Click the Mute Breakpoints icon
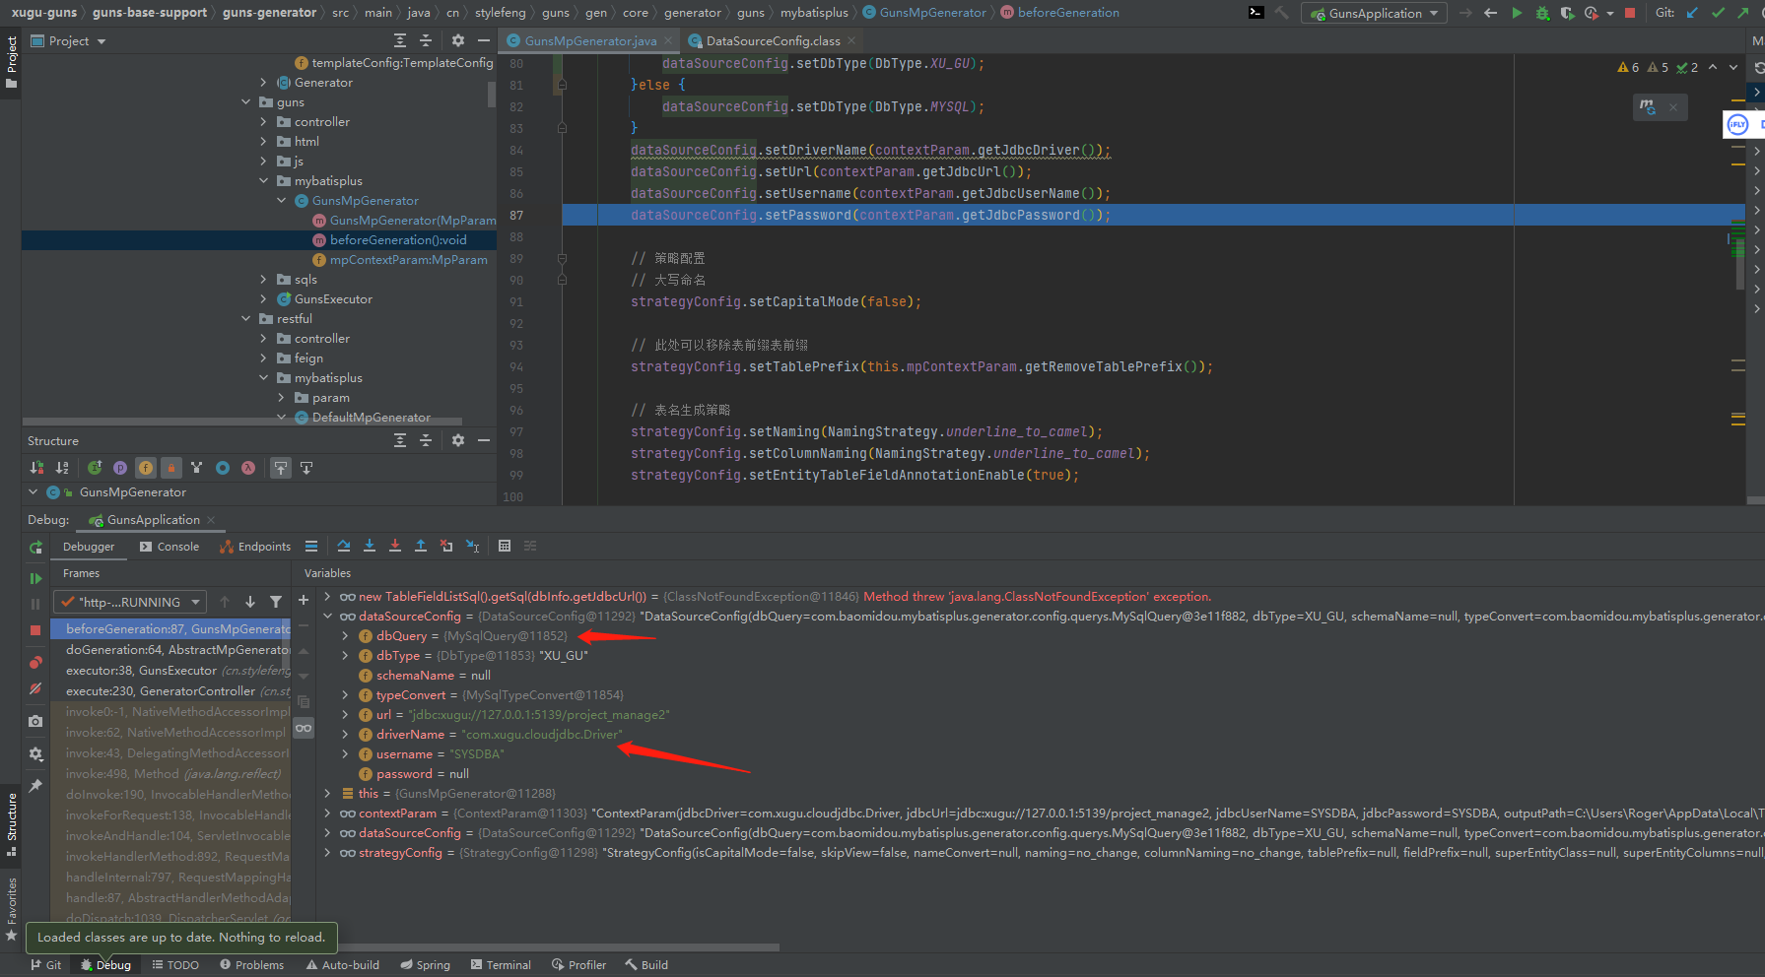The width and height of the screenshot is (1765, 977). coord(35,688)
